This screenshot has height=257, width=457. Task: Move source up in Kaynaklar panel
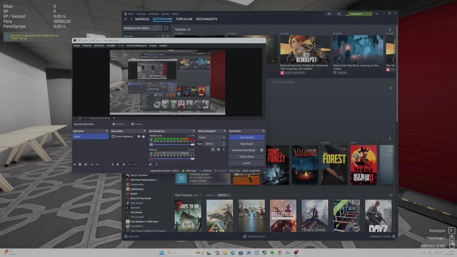pos(130,165)
